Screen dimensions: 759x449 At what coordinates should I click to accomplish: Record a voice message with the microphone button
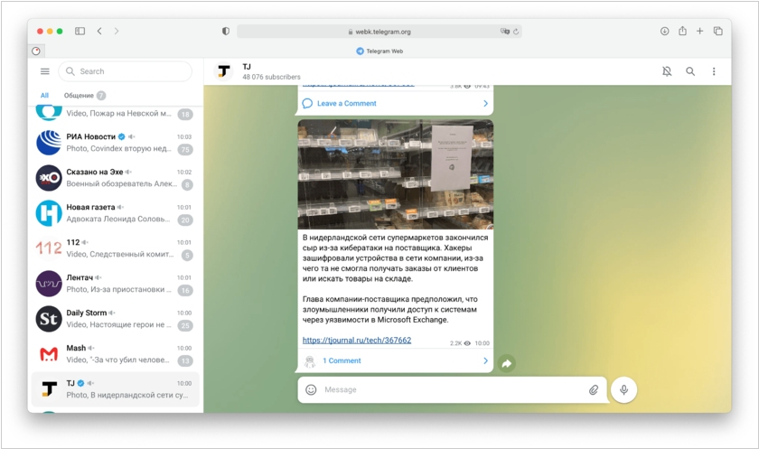624,390
